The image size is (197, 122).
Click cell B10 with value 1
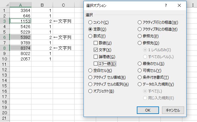[42, 59]
